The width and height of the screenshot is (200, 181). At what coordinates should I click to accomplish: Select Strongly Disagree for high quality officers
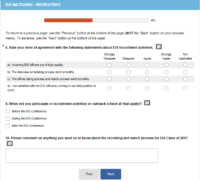tap(109, 65)
